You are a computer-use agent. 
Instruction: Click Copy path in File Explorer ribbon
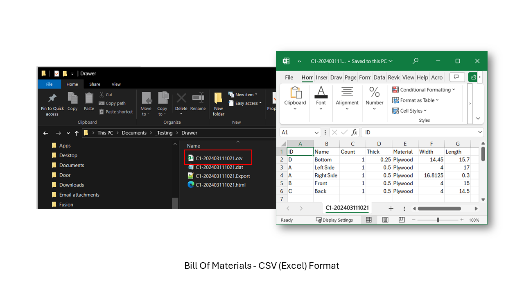tap(112, 103)
